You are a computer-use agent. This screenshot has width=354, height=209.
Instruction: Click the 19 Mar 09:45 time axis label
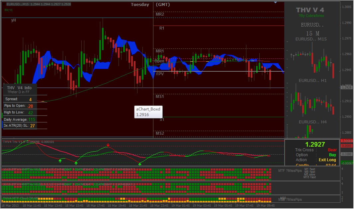pos(265,206)
